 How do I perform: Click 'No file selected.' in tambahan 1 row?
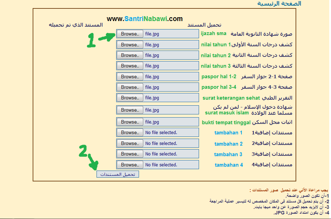coord(161,133)
